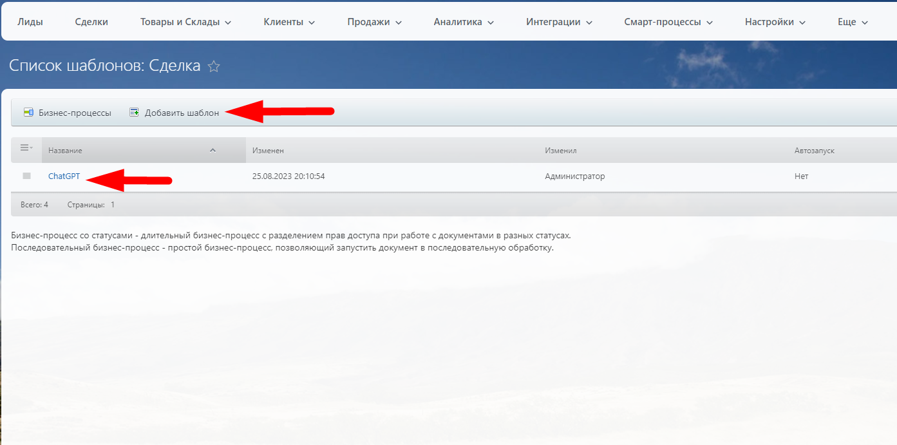Viewport: 897px width, 445px height.
Task: Select the Сделки menu item
Action: [x=91, y=21]
